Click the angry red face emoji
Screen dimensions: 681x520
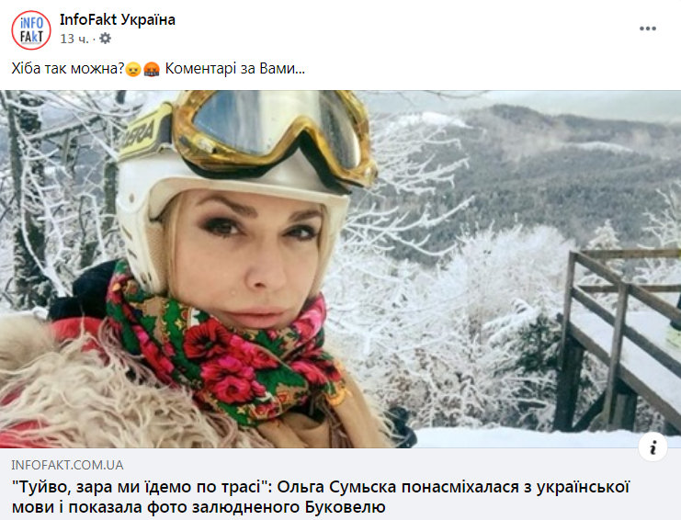coord(152,70)
